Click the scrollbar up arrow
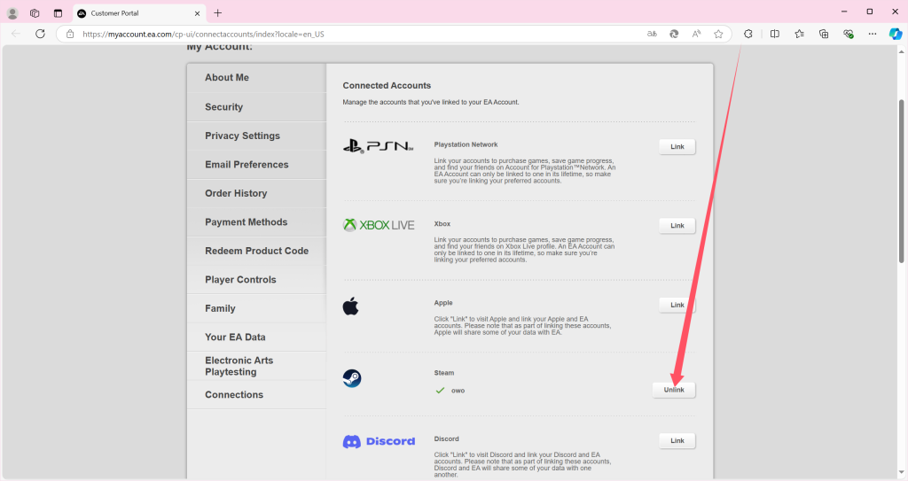 [901, 51]
